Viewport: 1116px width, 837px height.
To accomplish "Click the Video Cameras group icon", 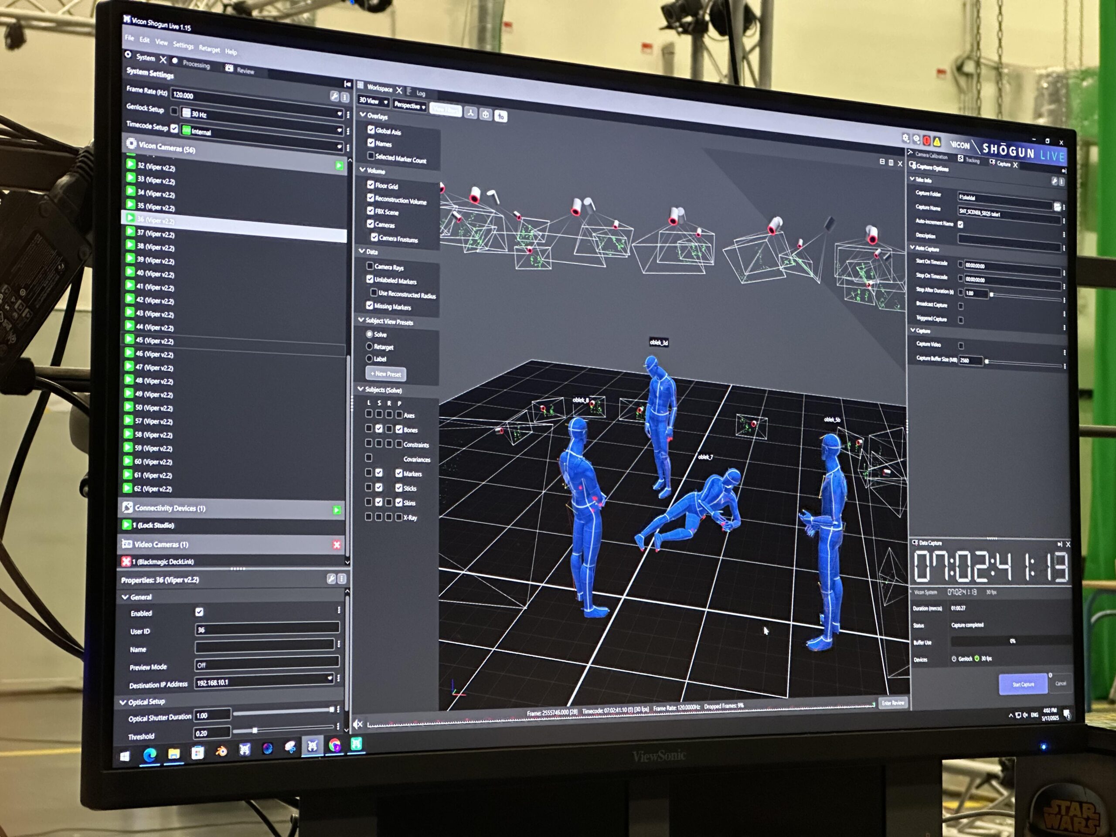I will coord(126,543).
